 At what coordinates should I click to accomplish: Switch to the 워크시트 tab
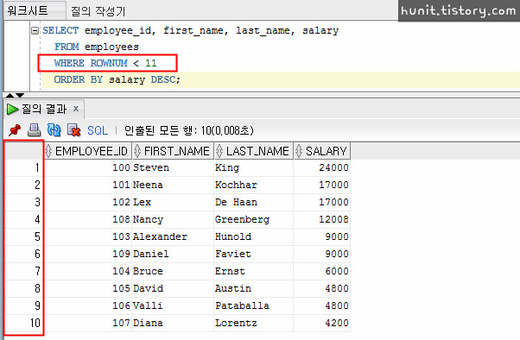pos(35,10)
